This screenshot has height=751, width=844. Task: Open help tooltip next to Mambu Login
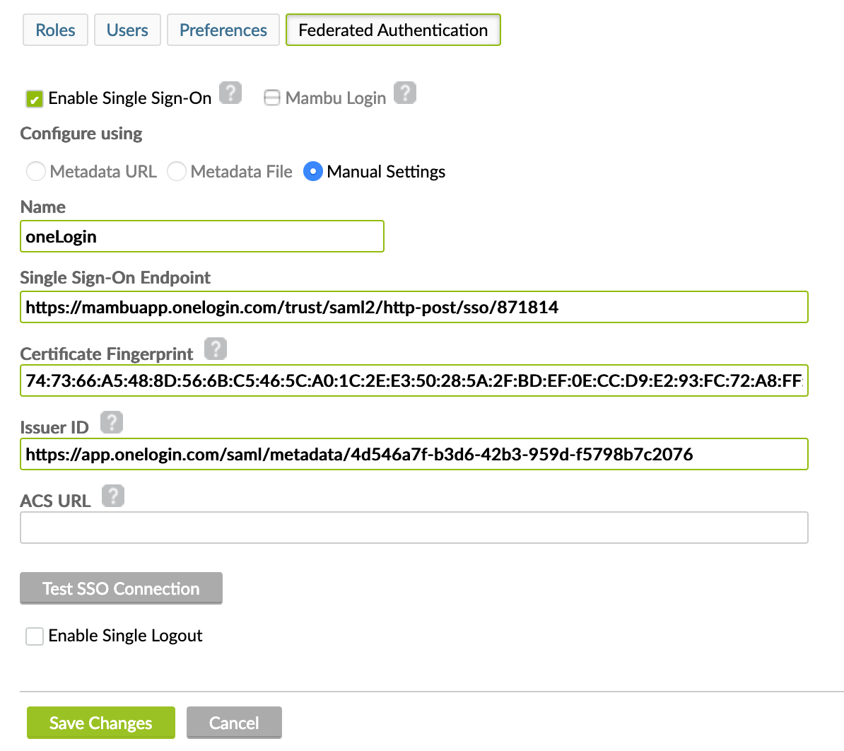[405, 93]
